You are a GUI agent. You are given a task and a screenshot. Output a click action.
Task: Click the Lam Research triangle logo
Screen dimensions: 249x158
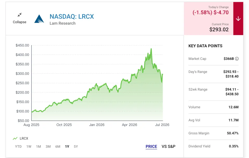[x=39, y=19]
